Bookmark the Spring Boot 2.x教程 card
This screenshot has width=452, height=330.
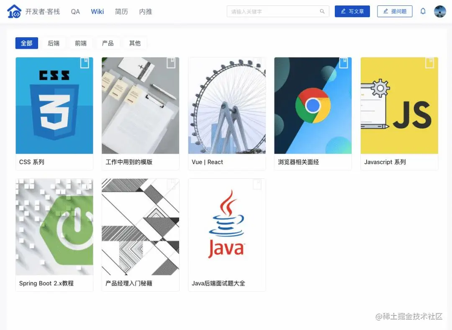point(85,184)
